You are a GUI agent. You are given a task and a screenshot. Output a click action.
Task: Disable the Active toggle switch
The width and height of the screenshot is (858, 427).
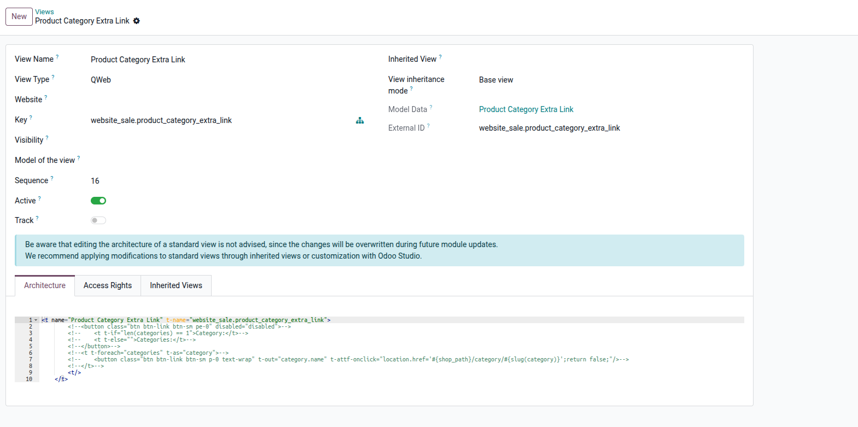(x=98, y=201)
